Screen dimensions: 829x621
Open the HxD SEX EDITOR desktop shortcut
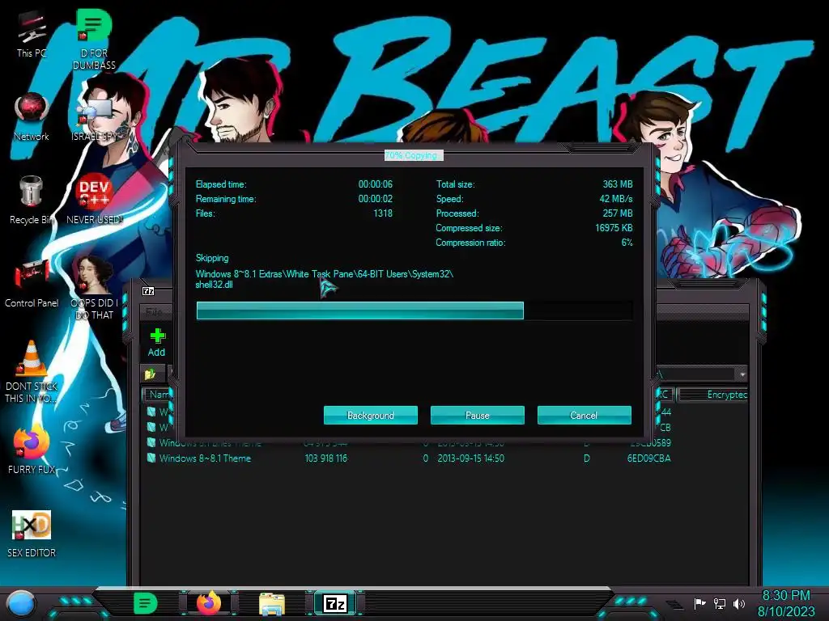click(32, 534)
